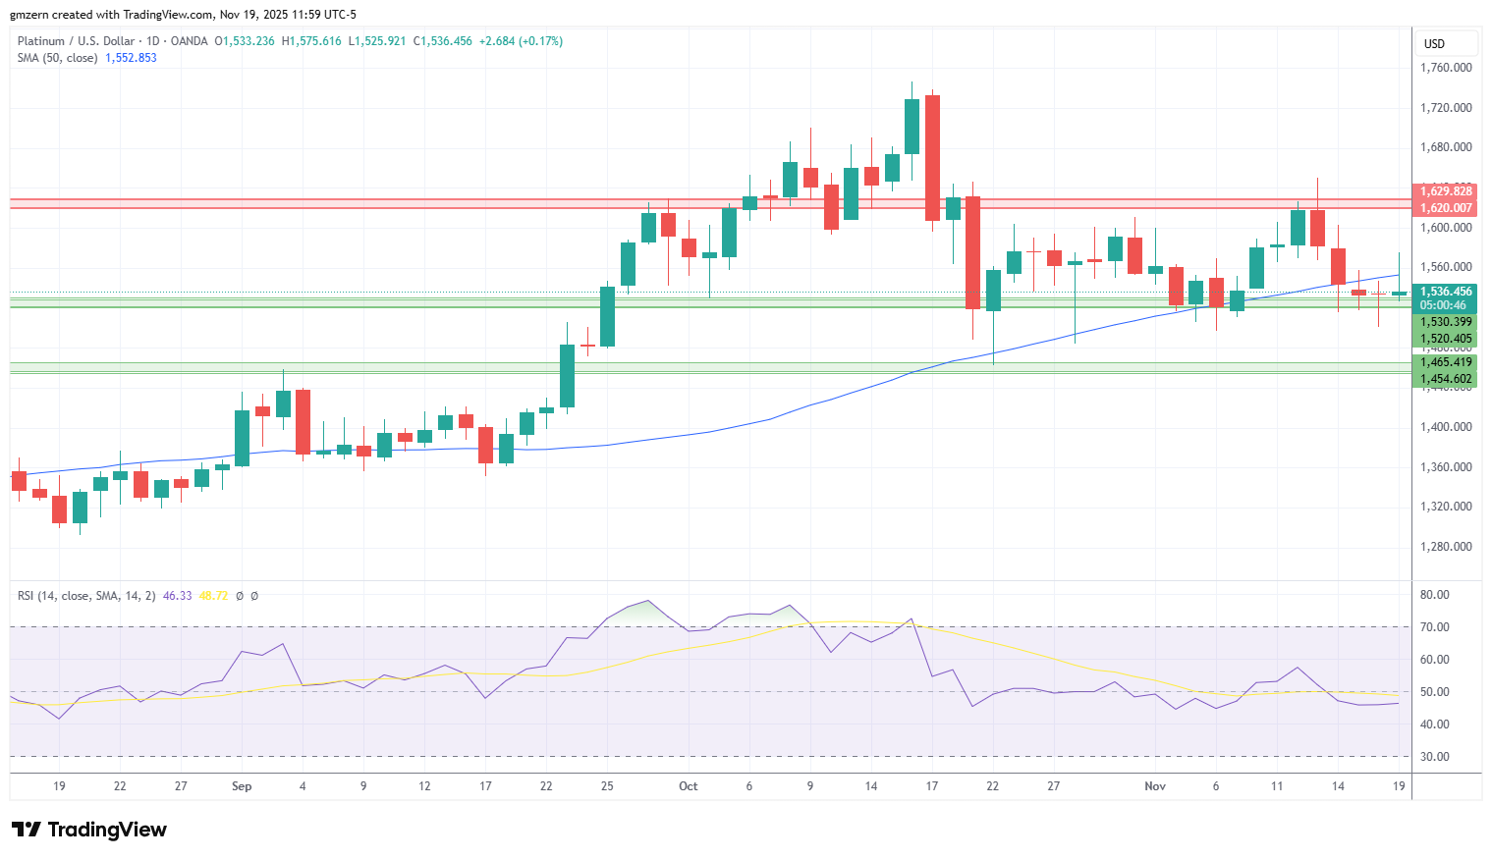The image size is (1492, 859).
Task: Click the "12" date axis label
Action: 424,786
